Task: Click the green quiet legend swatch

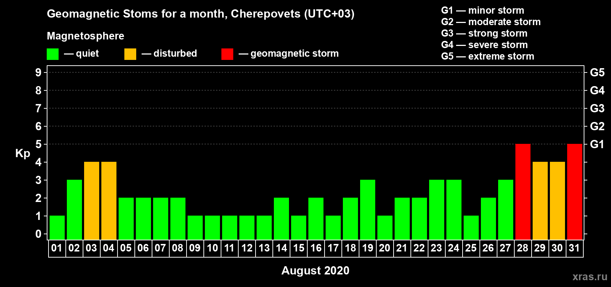Action: tap(52, 54)
